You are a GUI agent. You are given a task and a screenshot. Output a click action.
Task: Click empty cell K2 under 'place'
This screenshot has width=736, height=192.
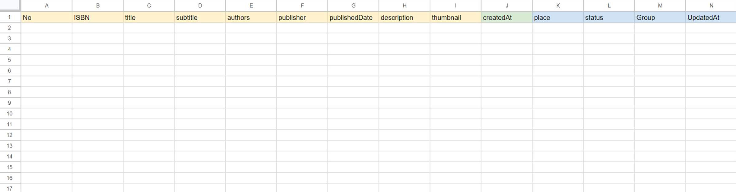[558, 28]
